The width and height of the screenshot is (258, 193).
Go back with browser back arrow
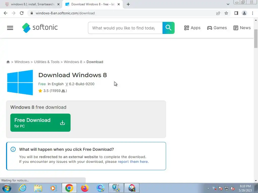[x=6, y=13]
